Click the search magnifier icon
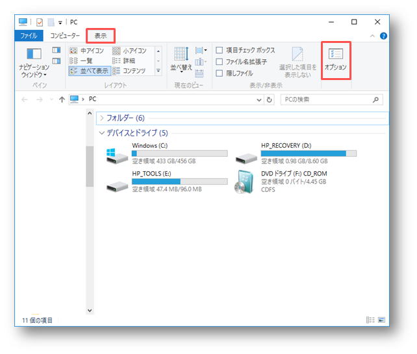 [375, 100]
